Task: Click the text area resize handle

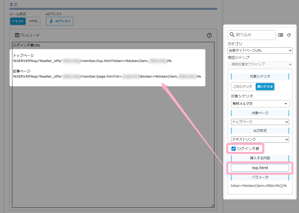Action: tap(212, 205)
